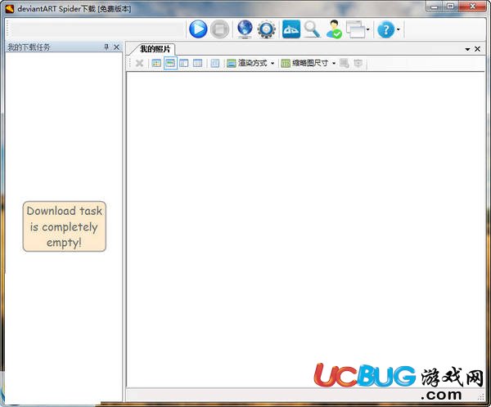
Task: Click the deviantART logo icon
Action: (x=291, y=29)
